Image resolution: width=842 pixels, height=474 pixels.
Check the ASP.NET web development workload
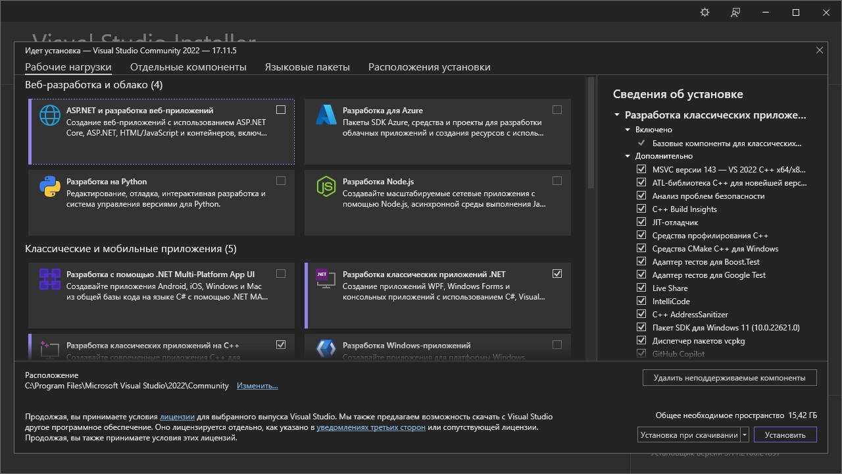[x=281, y=110]
